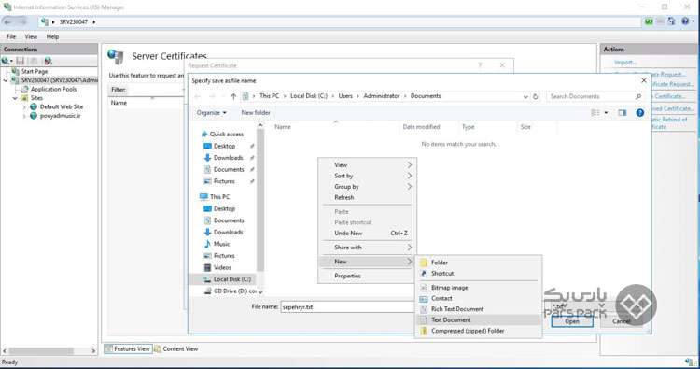Screen dimensions: 700x369
Task: Click the IIS Manager help icon
Action: [685, 21]
